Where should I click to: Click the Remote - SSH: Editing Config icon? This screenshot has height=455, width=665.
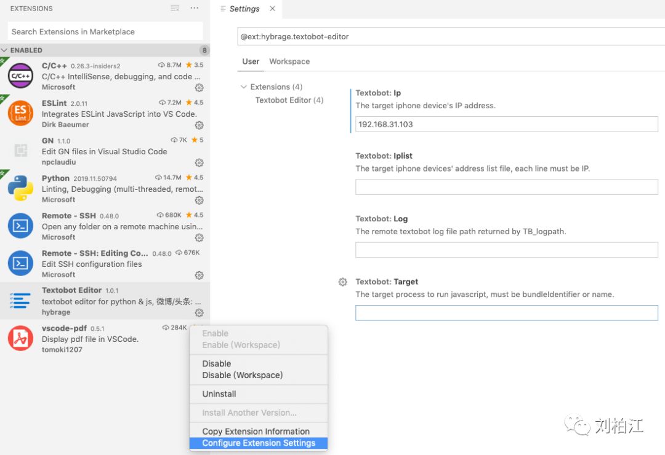(21, 263)
